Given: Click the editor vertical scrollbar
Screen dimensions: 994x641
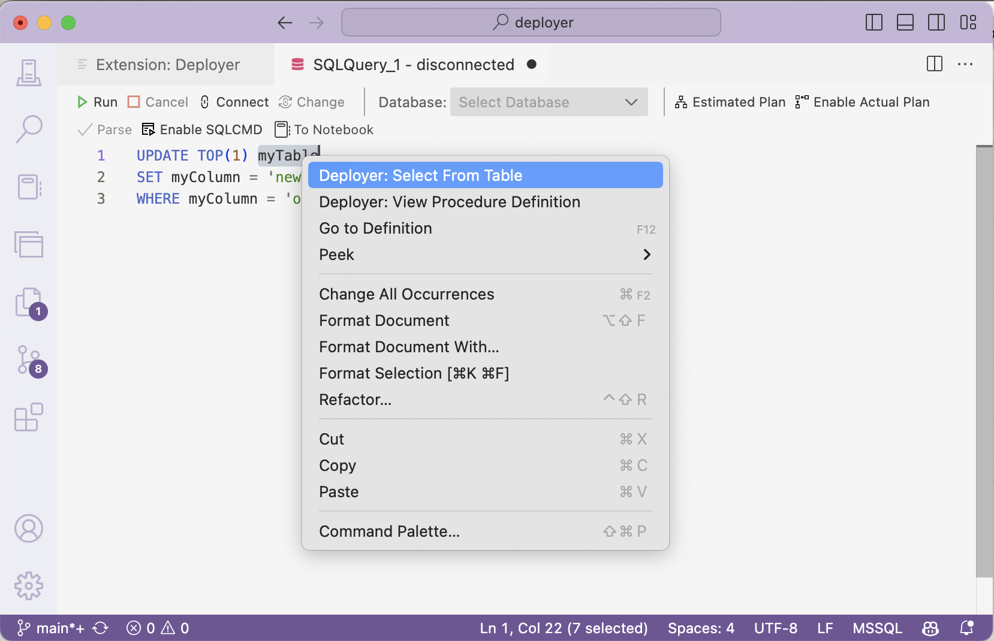Looking at the screenshot, I should tap(984, 361).
